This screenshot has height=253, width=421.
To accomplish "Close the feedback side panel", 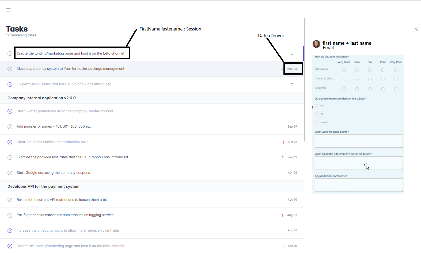I will 416,29.
